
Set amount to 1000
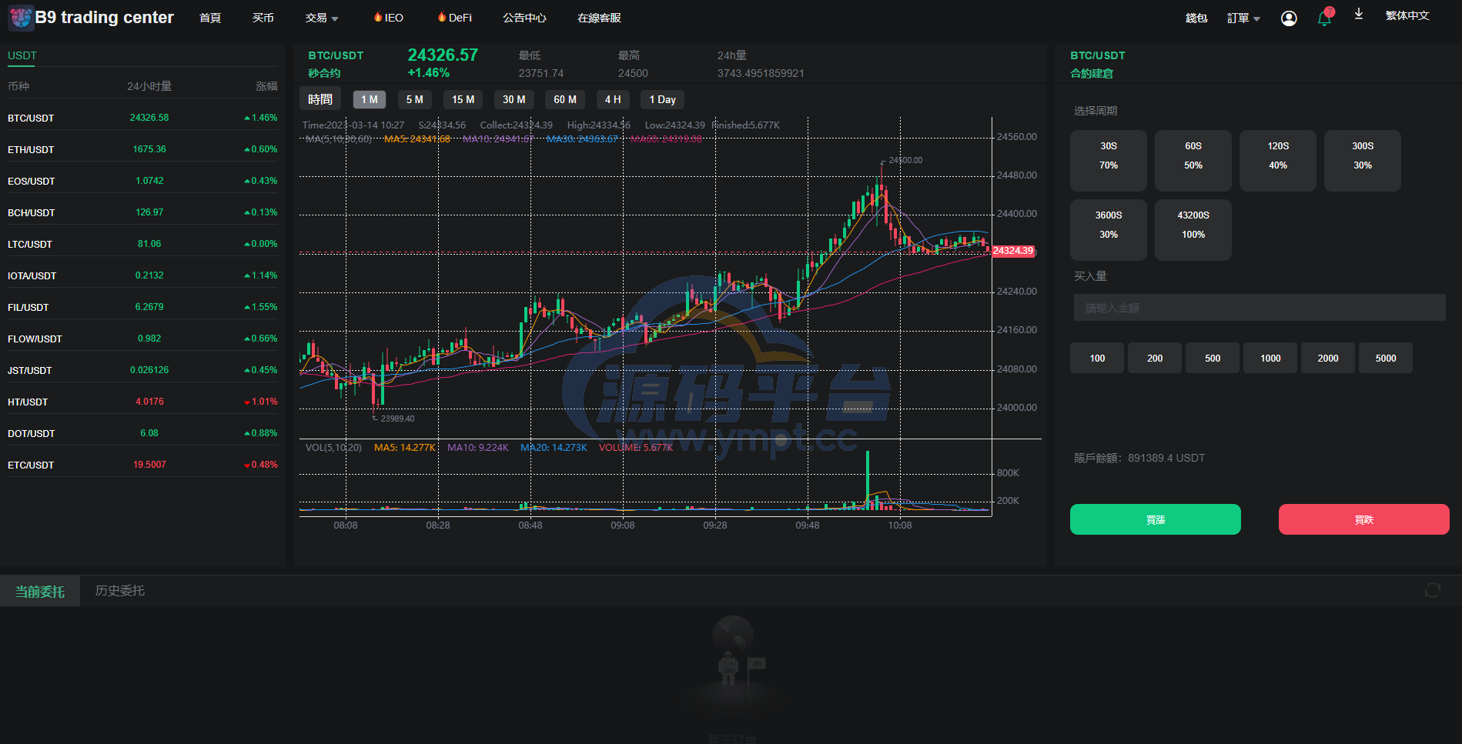(x=1270, y=358)
